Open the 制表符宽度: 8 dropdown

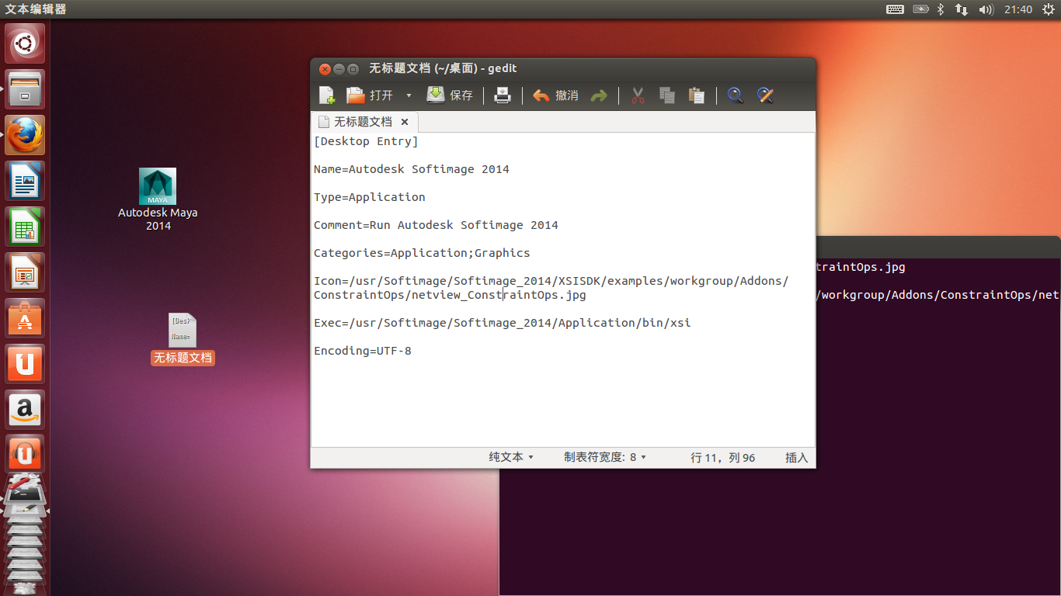click(605, 457)
